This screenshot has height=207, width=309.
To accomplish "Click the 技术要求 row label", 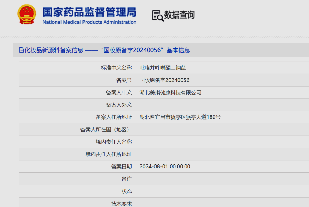I will (x=121, y=203).
